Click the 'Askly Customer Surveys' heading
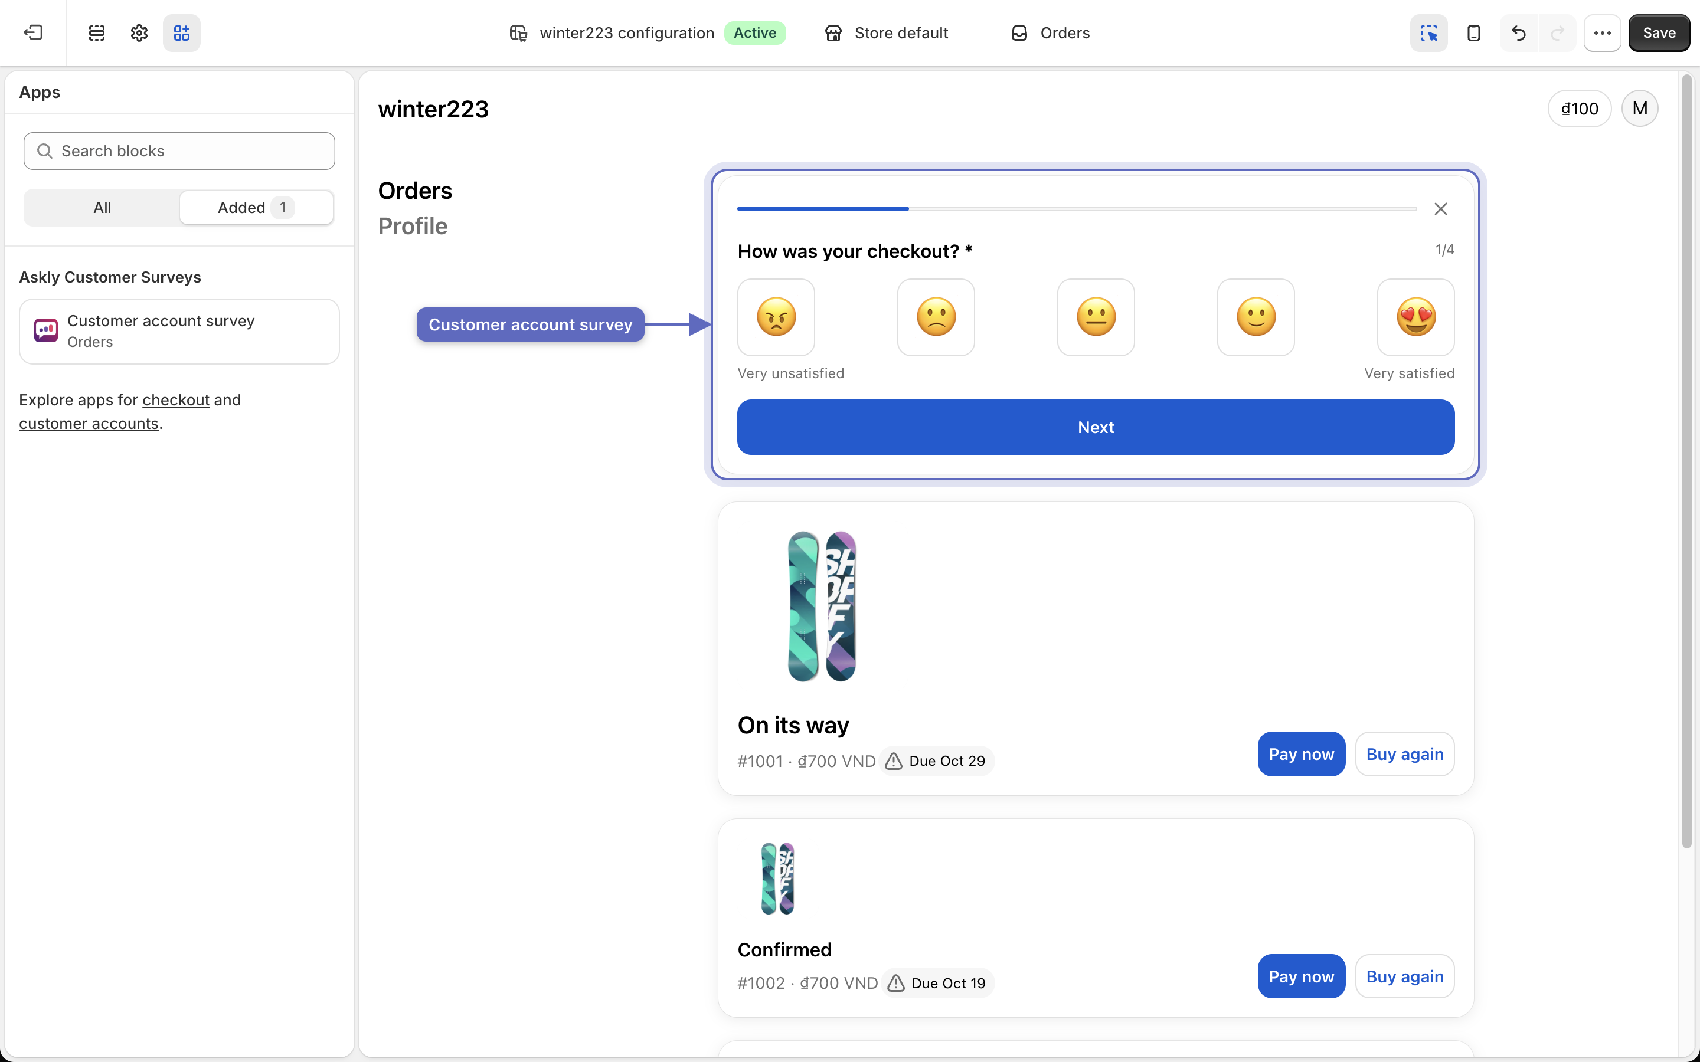Image resolution: width=1700 pixels, height=1062 pixels. pos(110,277)
